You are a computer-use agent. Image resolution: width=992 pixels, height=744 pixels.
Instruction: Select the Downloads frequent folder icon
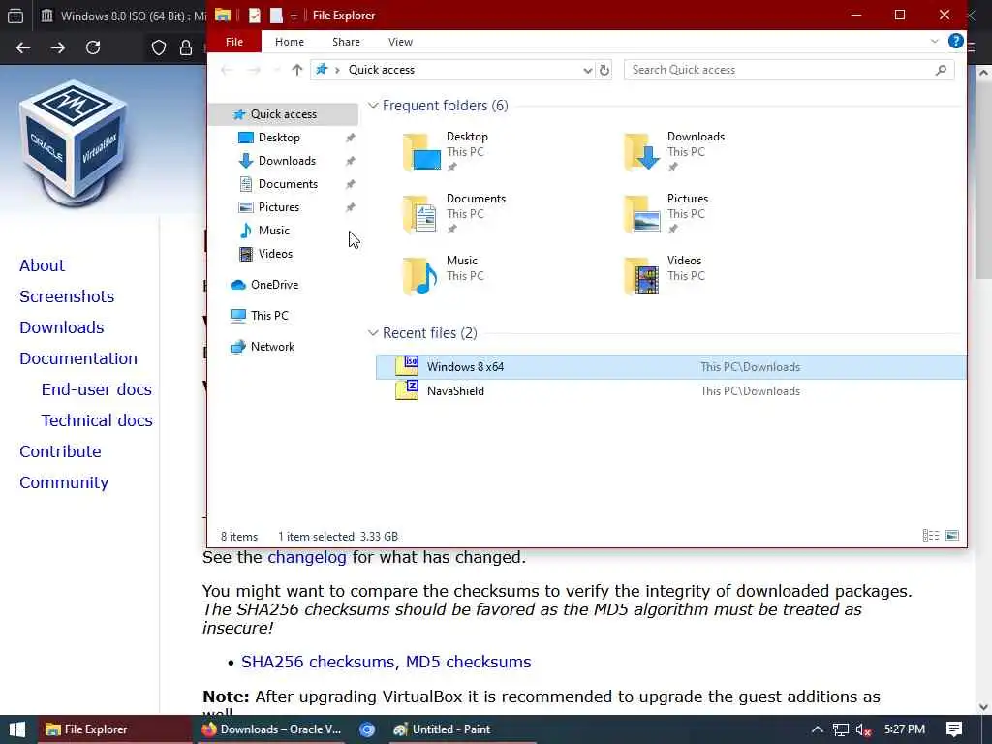click(x=642, y=152)
